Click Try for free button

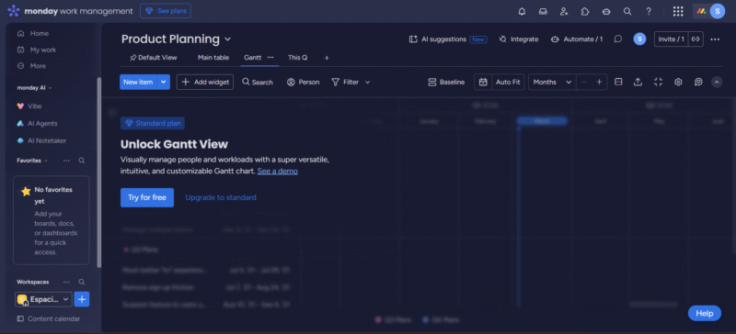147,197
